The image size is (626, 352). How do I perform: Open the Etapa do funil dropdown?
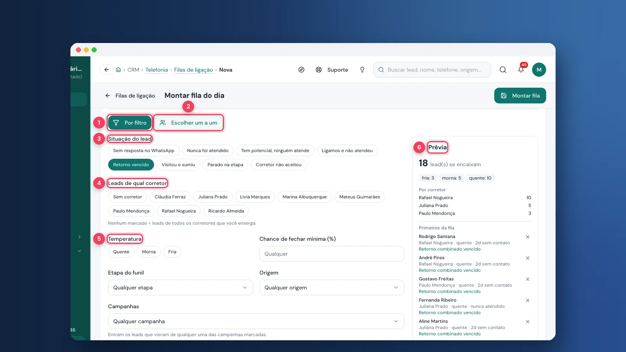point(180,287)
